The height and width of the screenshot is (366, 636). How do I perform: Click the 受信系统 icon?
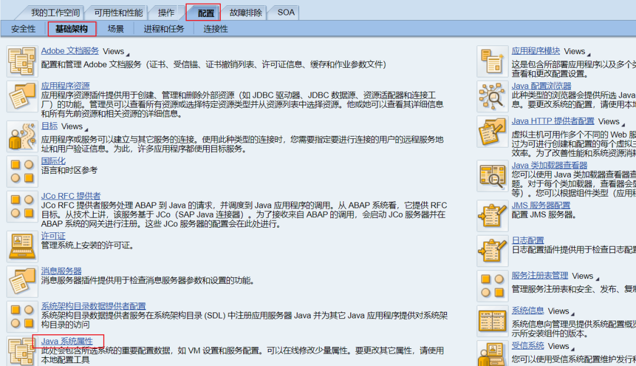[492, 354]
